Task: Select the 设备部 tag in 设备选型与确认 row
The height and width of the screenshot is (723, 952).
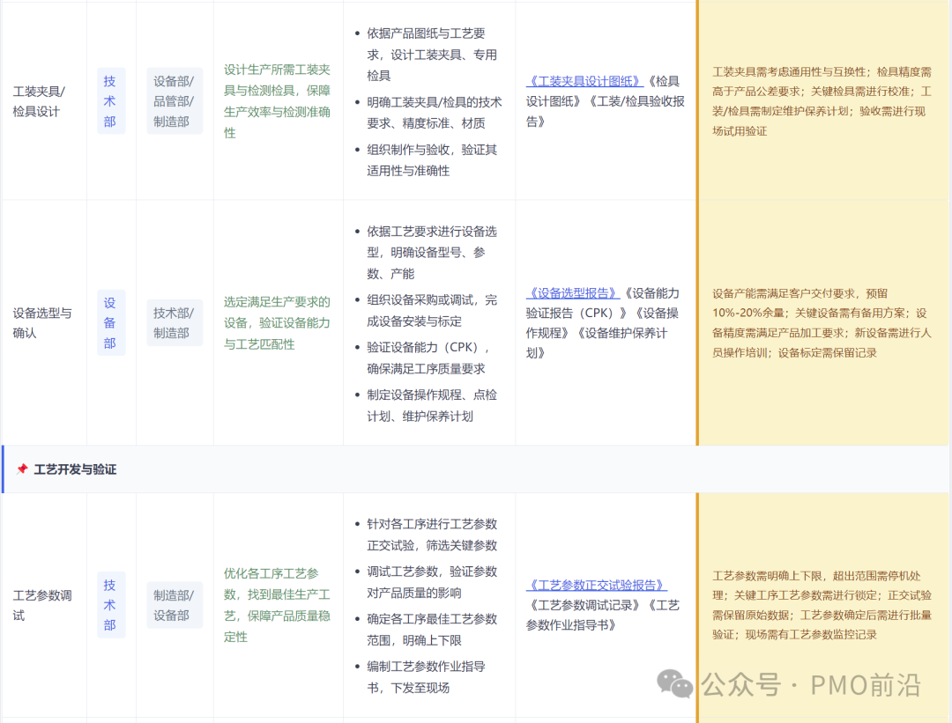Action: pos(110,322)
